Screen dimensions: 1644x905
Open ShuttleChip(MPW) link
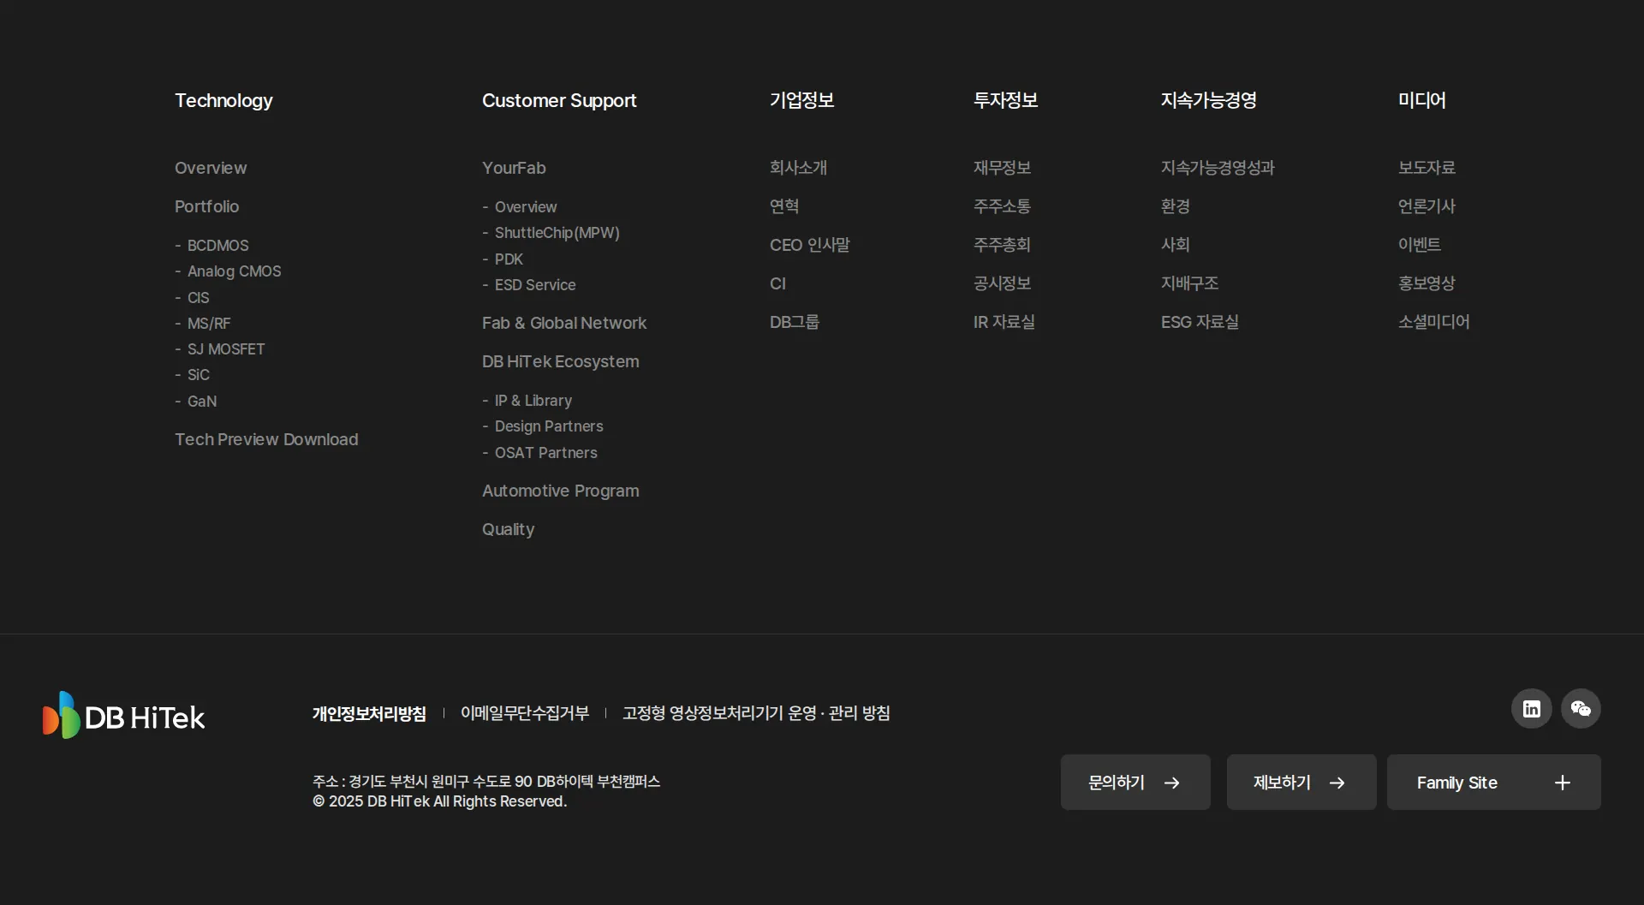(557, 233)
